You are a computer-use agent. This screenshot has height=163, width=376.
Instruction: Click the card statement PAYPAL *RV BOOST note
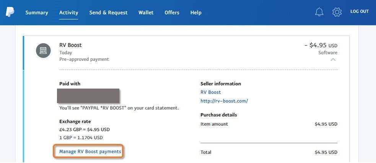click(x=119, y=108)
